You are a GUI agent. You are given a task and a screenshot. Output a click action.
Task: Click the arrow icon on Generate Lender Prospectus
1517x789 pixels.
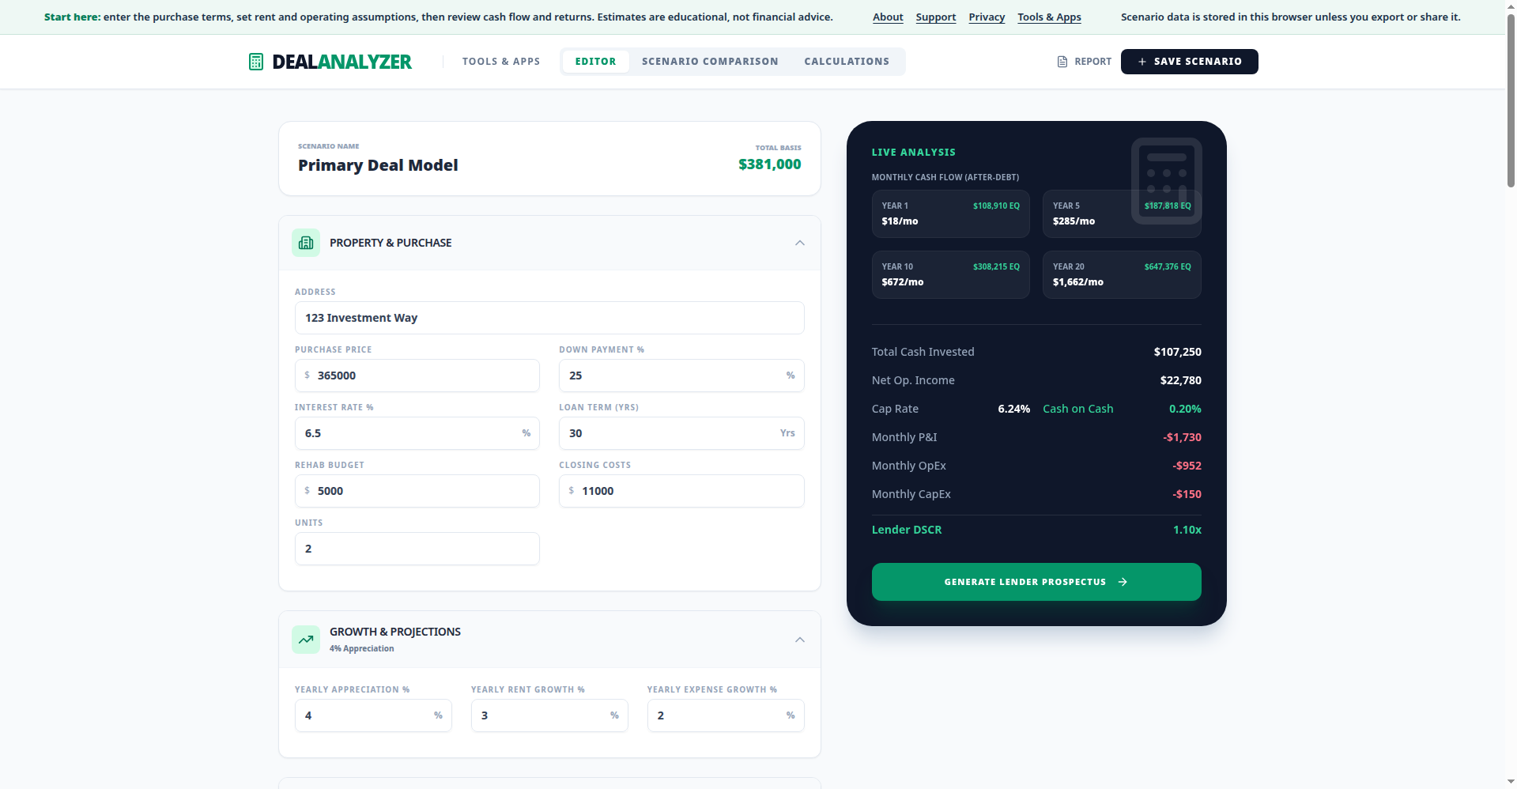coord(1123,582)
